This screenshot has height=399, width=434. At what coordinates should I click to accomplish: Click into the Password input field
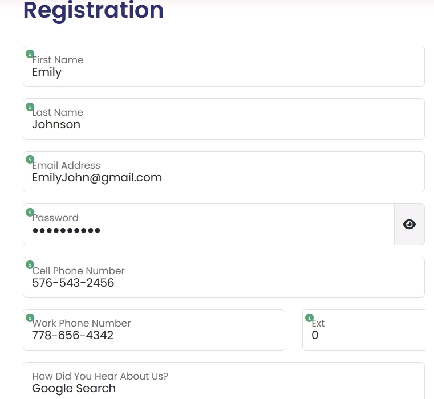(x=209, y=225)
